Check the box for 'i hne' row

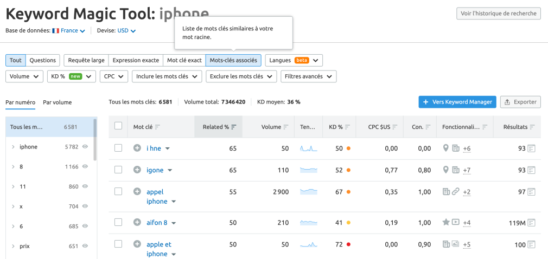point(118,148)
